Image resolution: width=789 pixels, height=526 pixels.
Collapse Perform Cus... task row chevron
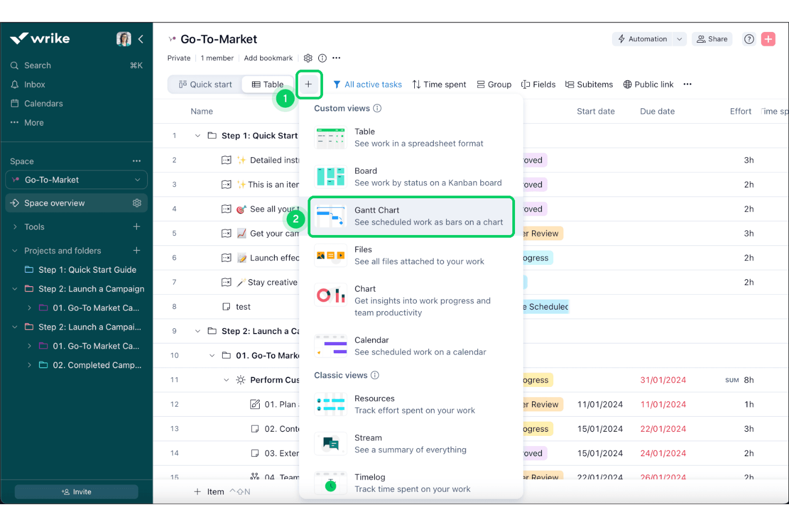click(x=226, y=380)
